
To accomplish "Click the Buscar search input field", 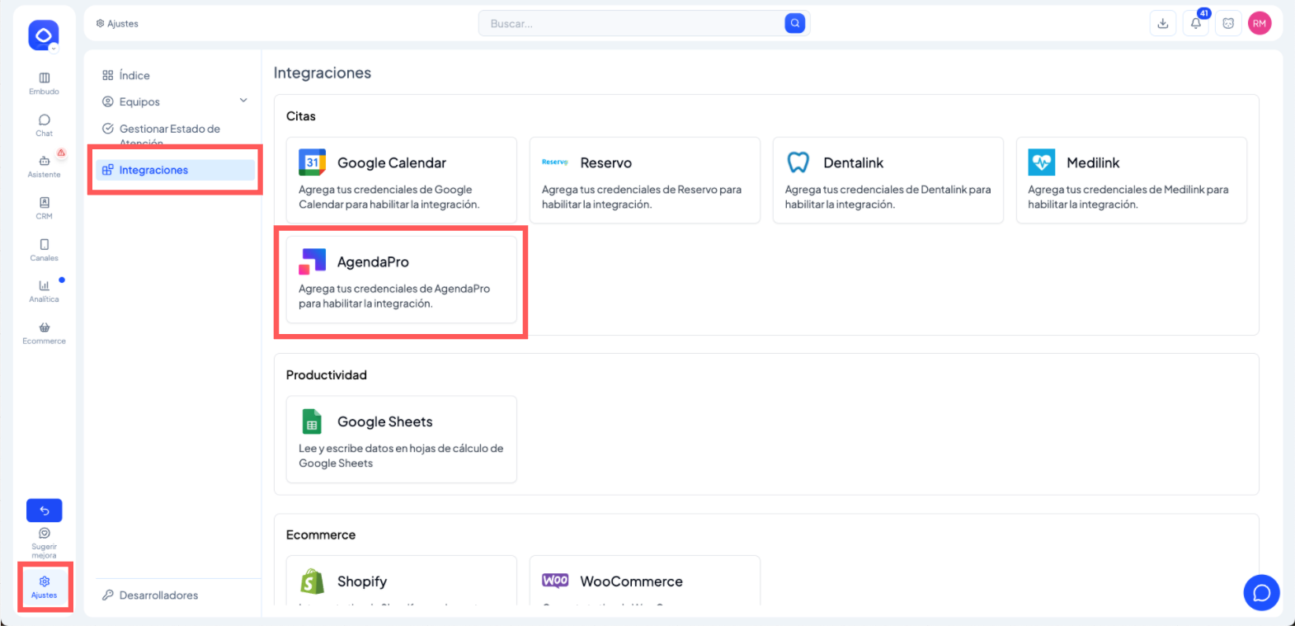I will click(631, 24).
